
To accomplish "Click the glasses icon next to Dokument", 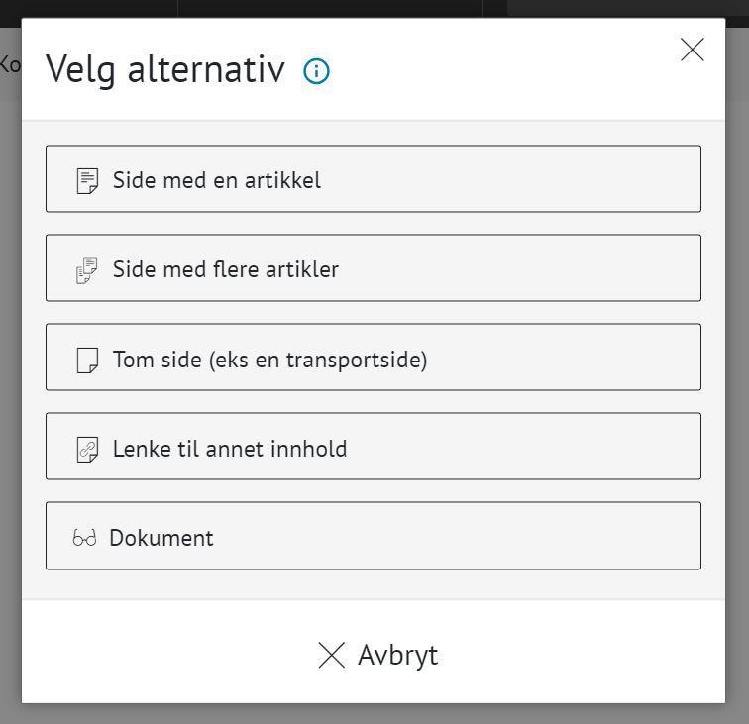I will pos(85,539).
